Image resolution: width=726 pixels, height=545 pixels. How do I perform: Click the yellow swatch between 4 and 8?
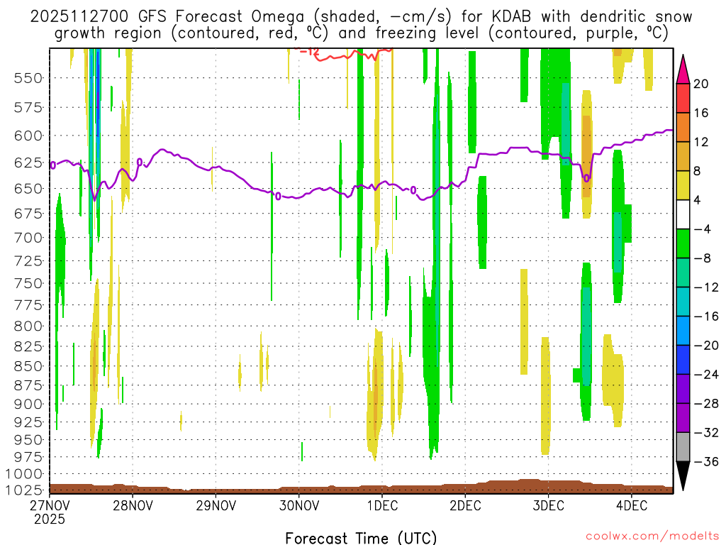click(683, 185)
